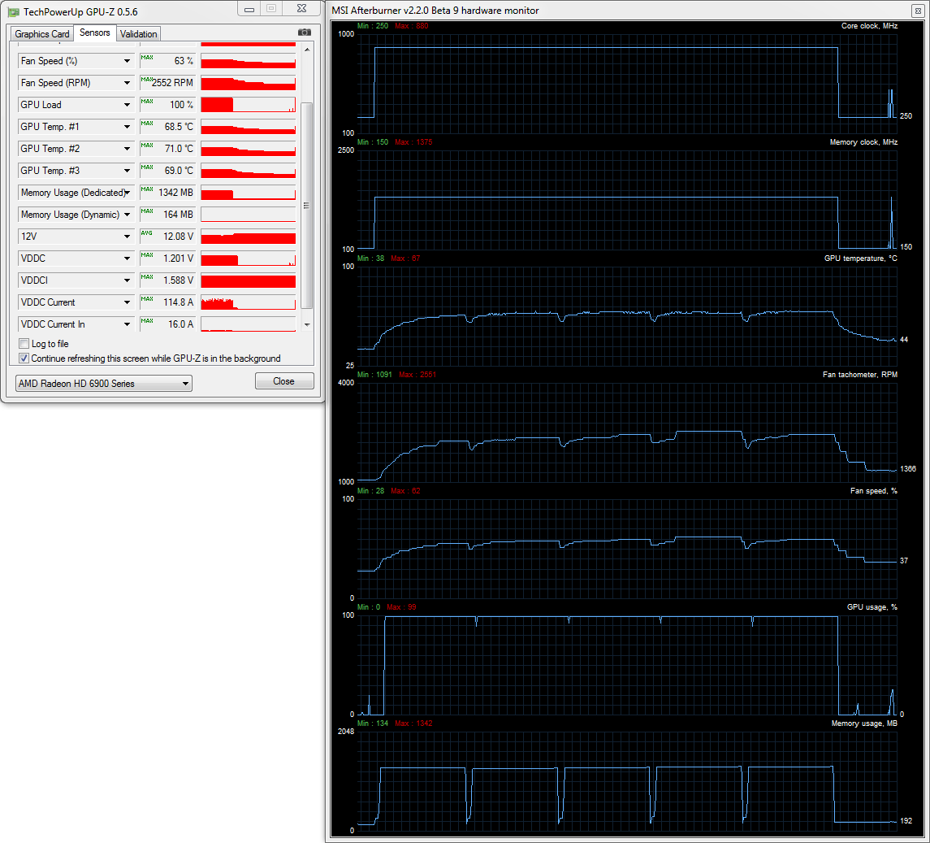Click the "69.0 °C" temperature reading
Screen dimensions: 930x843
click(x=180, y=171)
